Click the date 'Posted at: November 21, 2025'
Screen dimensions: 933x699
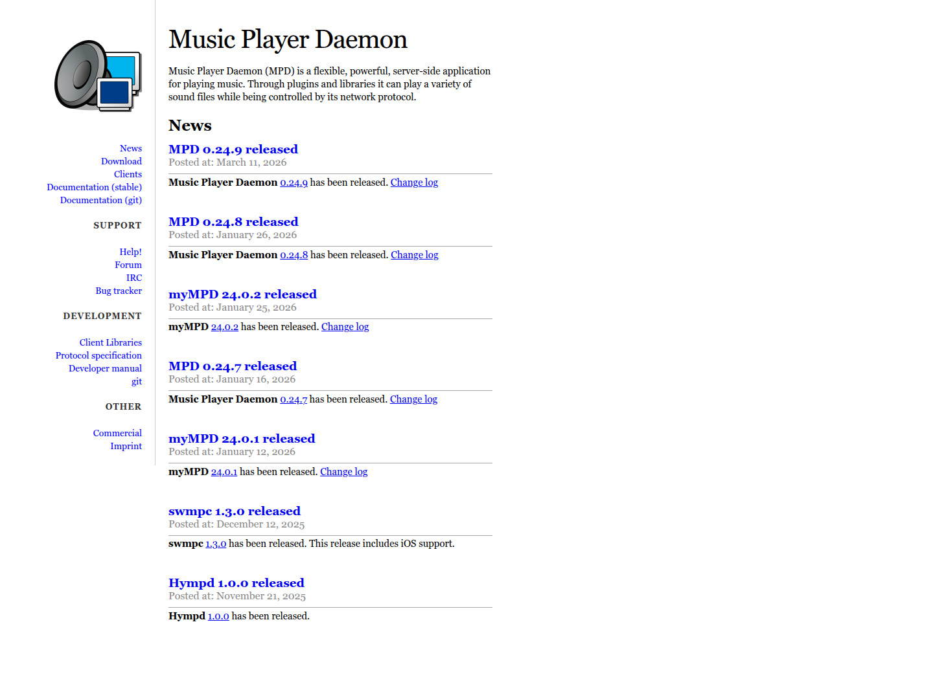click(x=237, y=596)
